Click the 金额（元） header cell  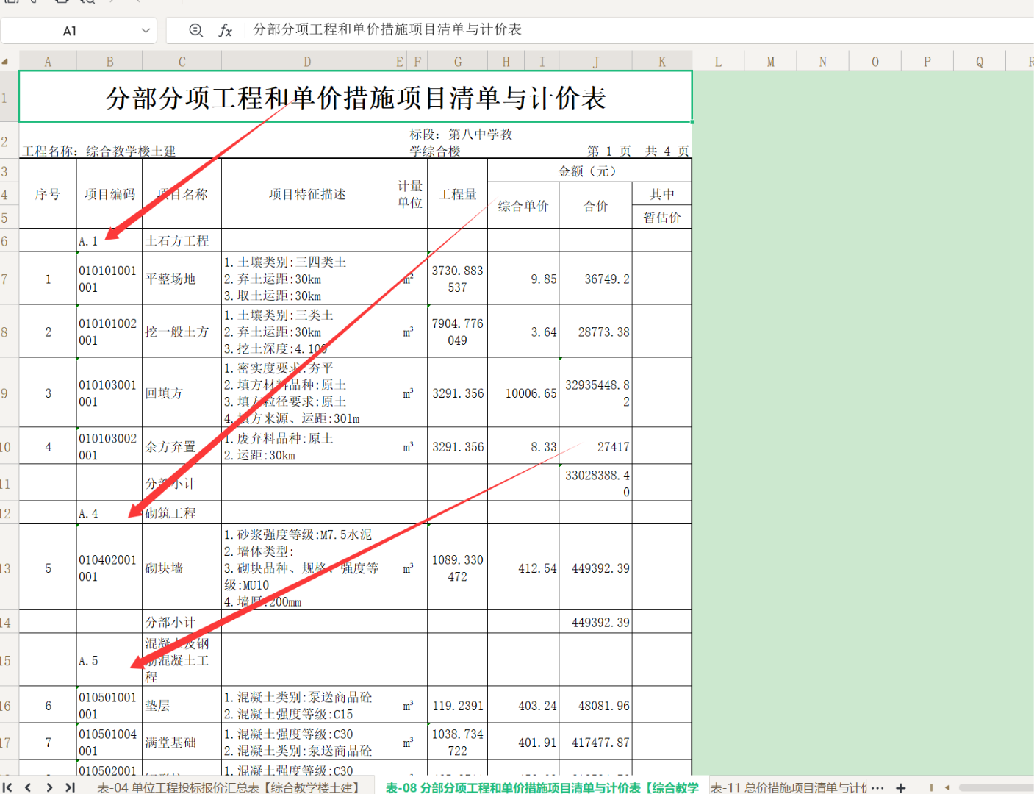(x=589, y=171)
